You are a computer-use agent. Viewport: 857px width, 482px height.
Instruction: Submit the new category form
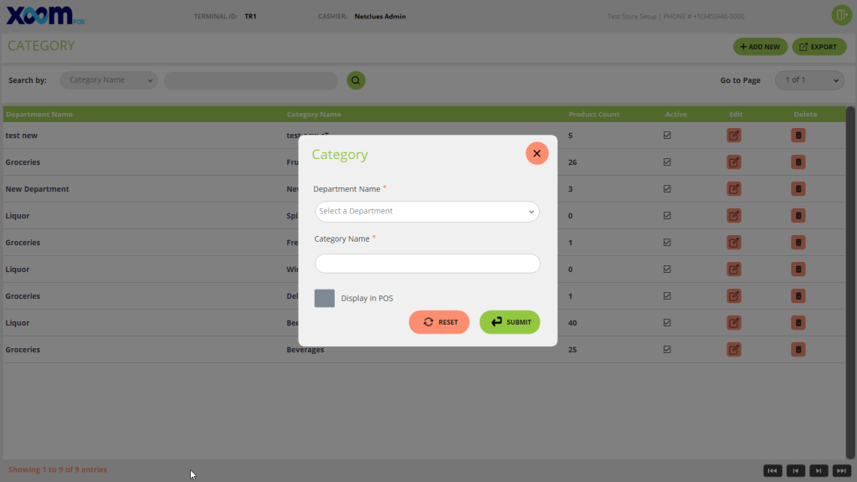point(510,322)
